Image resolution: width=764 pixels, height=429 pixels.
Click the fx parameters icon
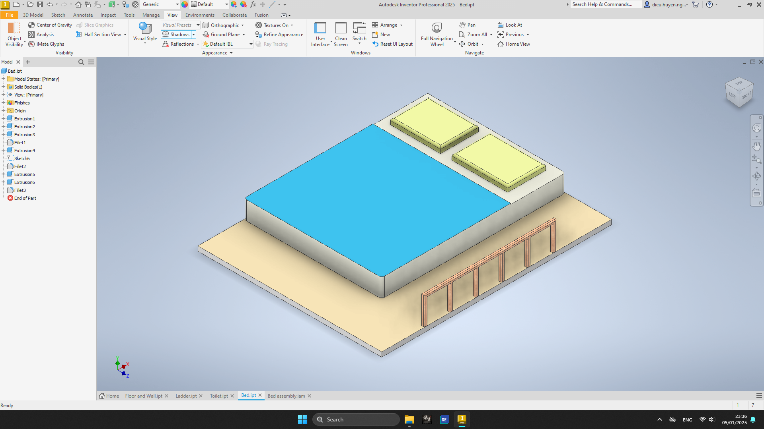[x=253, y=4]
